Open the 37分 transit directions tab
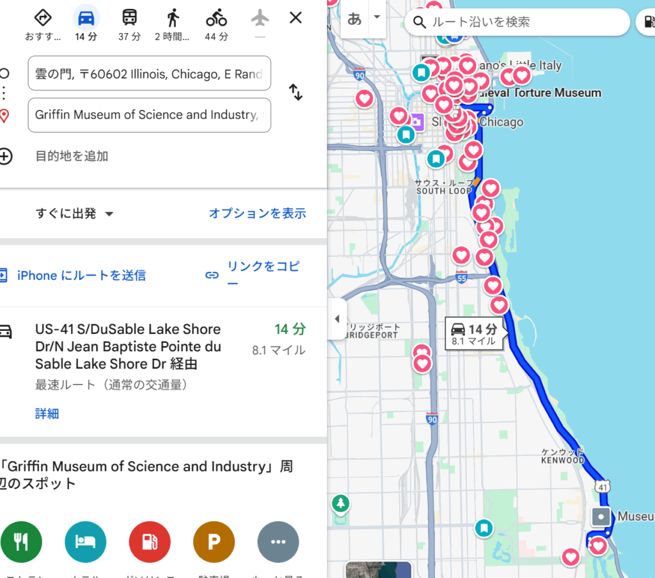 point(129,17)
